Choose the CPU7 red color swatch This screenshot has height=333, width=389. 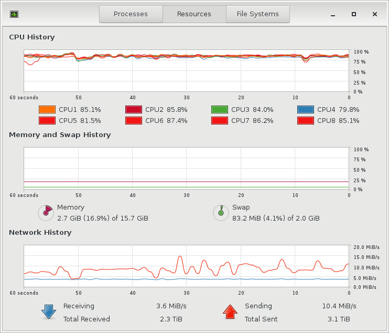220,120
